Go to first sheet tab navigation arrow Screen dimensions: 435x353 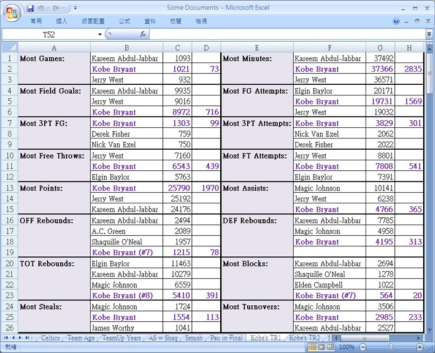click(6, 338)
